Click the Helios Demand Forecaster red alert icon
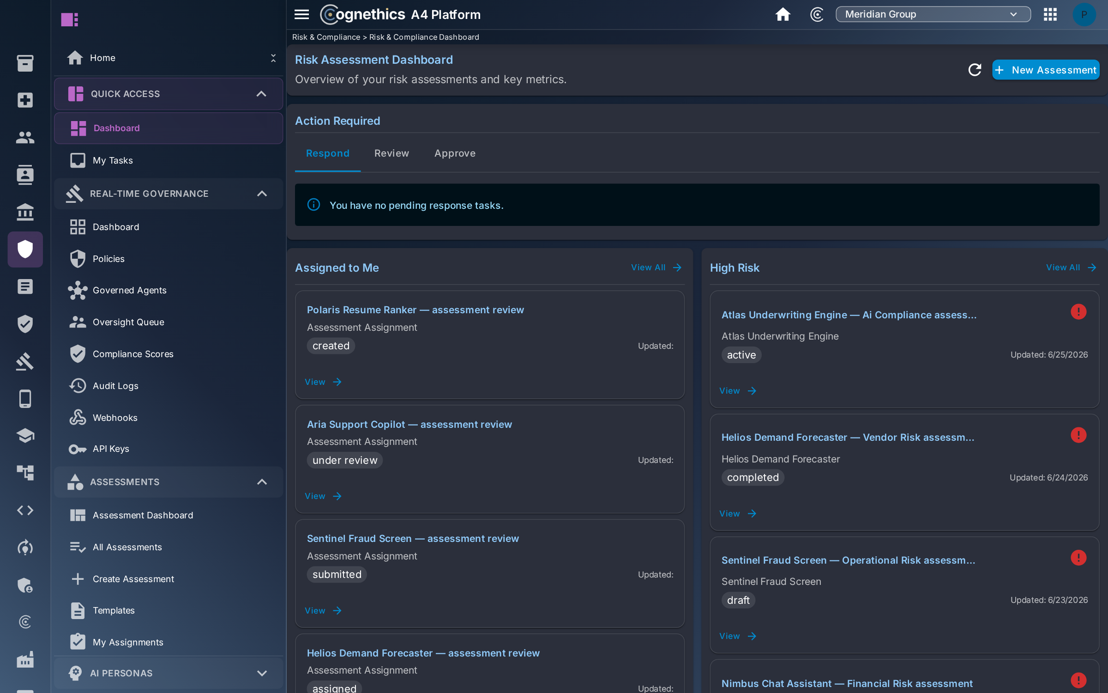Screen dimensions: 1108x693 (x=1078, y=435)
